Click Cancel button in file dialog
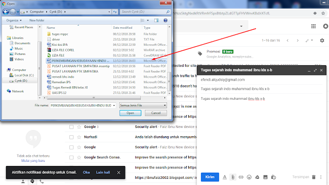Screen dimensions: 329x185 tap(156, 113)
